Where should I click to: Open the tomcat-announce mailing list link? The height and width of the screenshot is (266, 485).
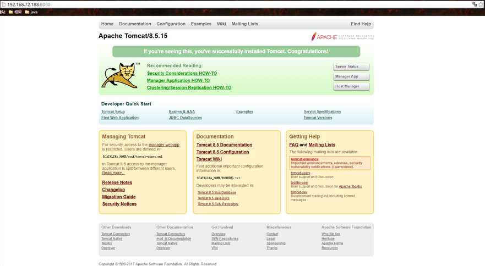pos(304,159)
